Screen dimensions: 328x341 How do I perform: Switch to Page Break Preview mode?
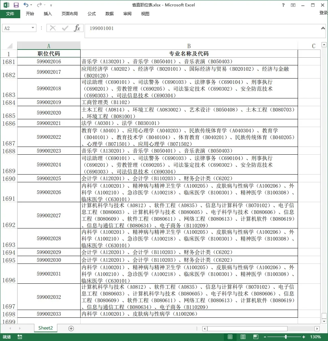click(255, 337)
